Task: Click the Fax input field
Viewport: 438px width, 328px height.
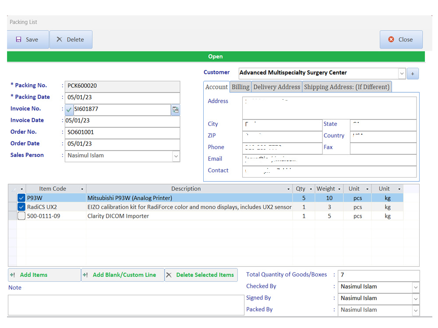Action: point(383,148)
